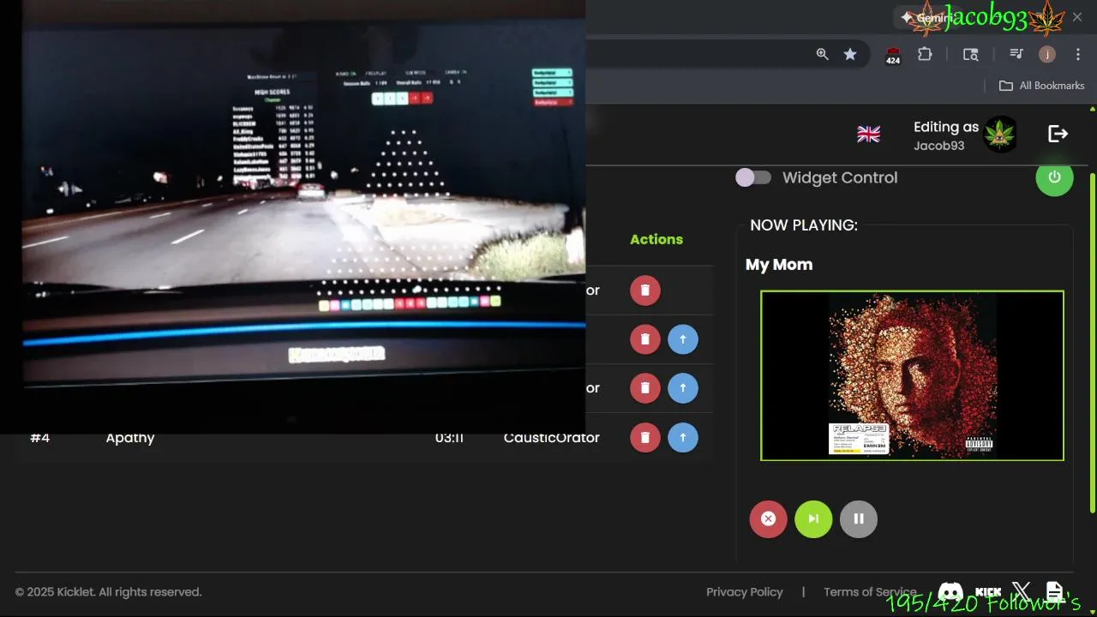Image resolution: width=1097 pixels, height=617 pixels.
Task: Move the Apathy song up the queue
Action: pos(682,438)
